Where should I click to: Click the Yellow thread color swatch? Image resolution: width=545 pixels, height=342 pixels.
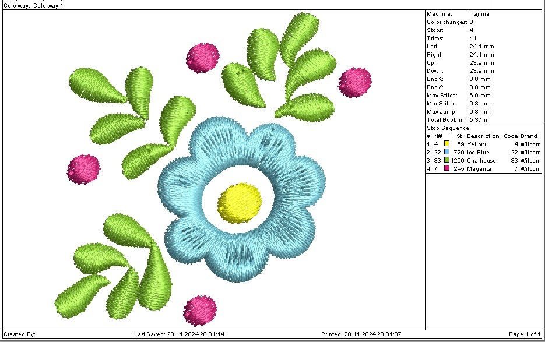click(446, 143)
